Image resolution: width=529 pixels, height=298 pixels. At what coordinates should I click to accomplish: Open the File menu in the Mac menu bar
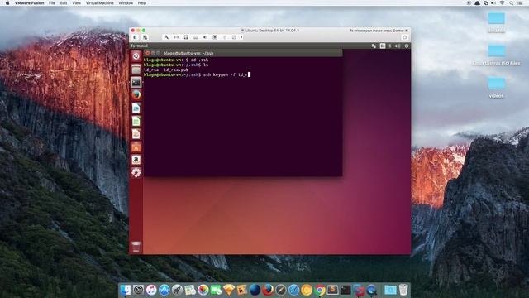coord(52,3)
